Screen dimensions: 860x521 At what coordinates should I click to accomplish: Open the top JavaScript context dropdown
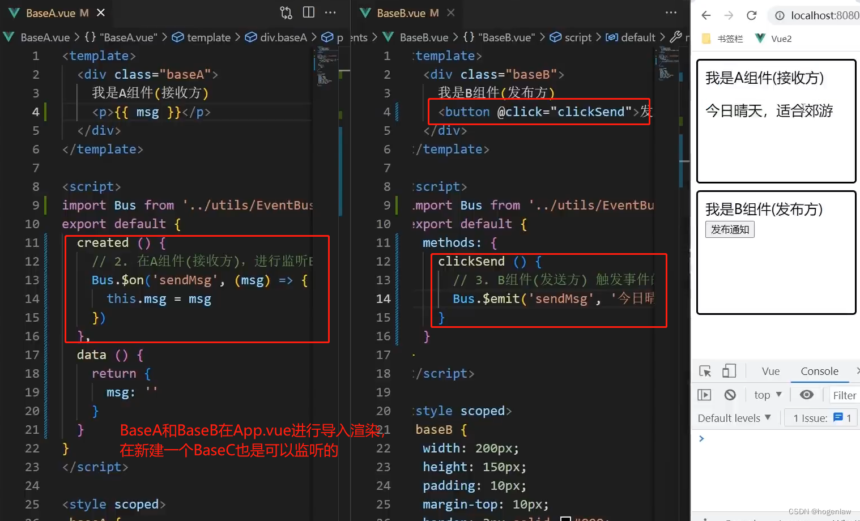768,395
